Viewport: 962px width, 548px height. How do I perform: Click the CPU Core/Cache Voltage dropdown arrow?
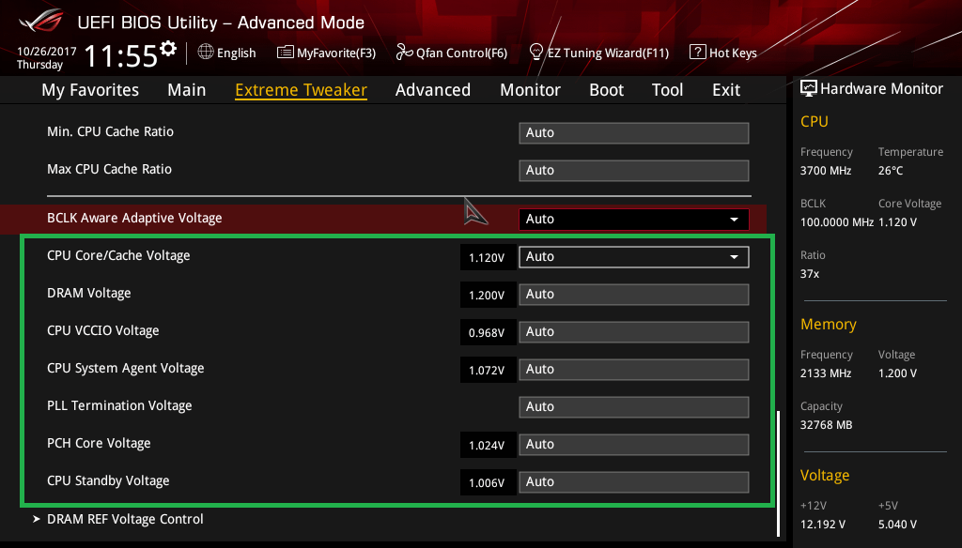point(734,257)
